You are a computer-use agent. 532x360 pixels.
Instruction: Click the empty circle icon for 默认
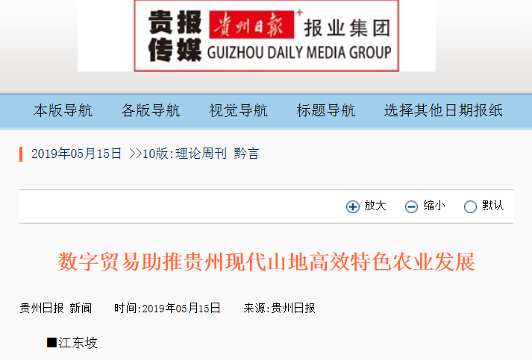470,206
